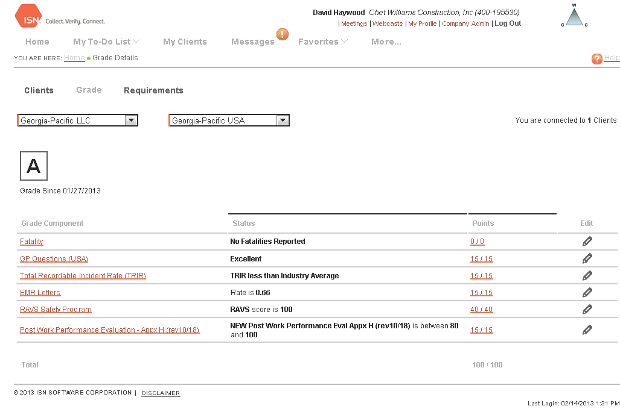Edit Post Work Performance Evaluation pencil icon
Image resolution: width=620 pixels, height=409 pixels.
pos(587,329)
